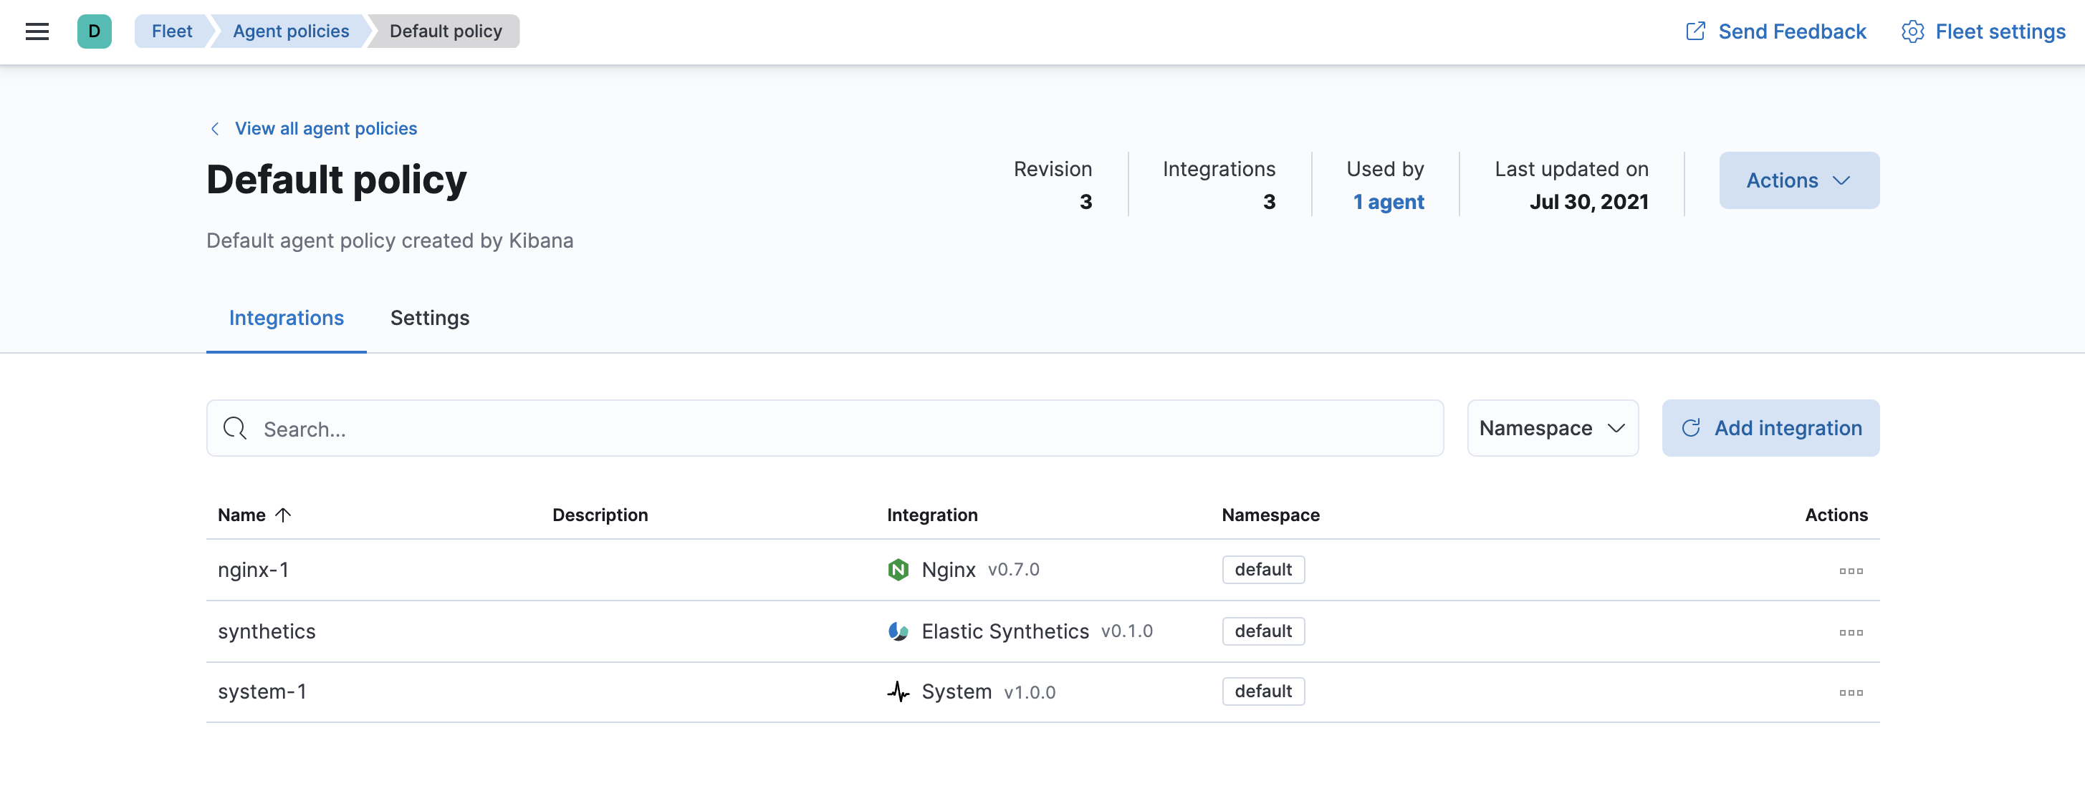Open the 1 agent link under Used by

point(1388,202)
